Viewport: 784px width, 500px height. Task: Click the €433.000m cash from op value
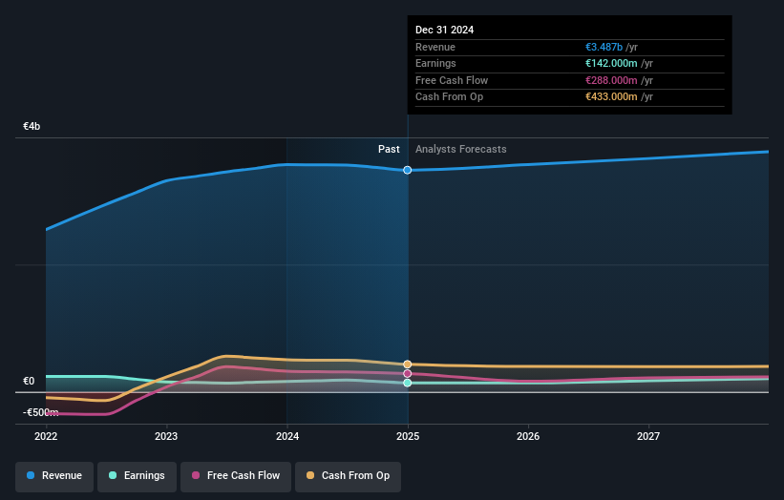click(611, 97)
